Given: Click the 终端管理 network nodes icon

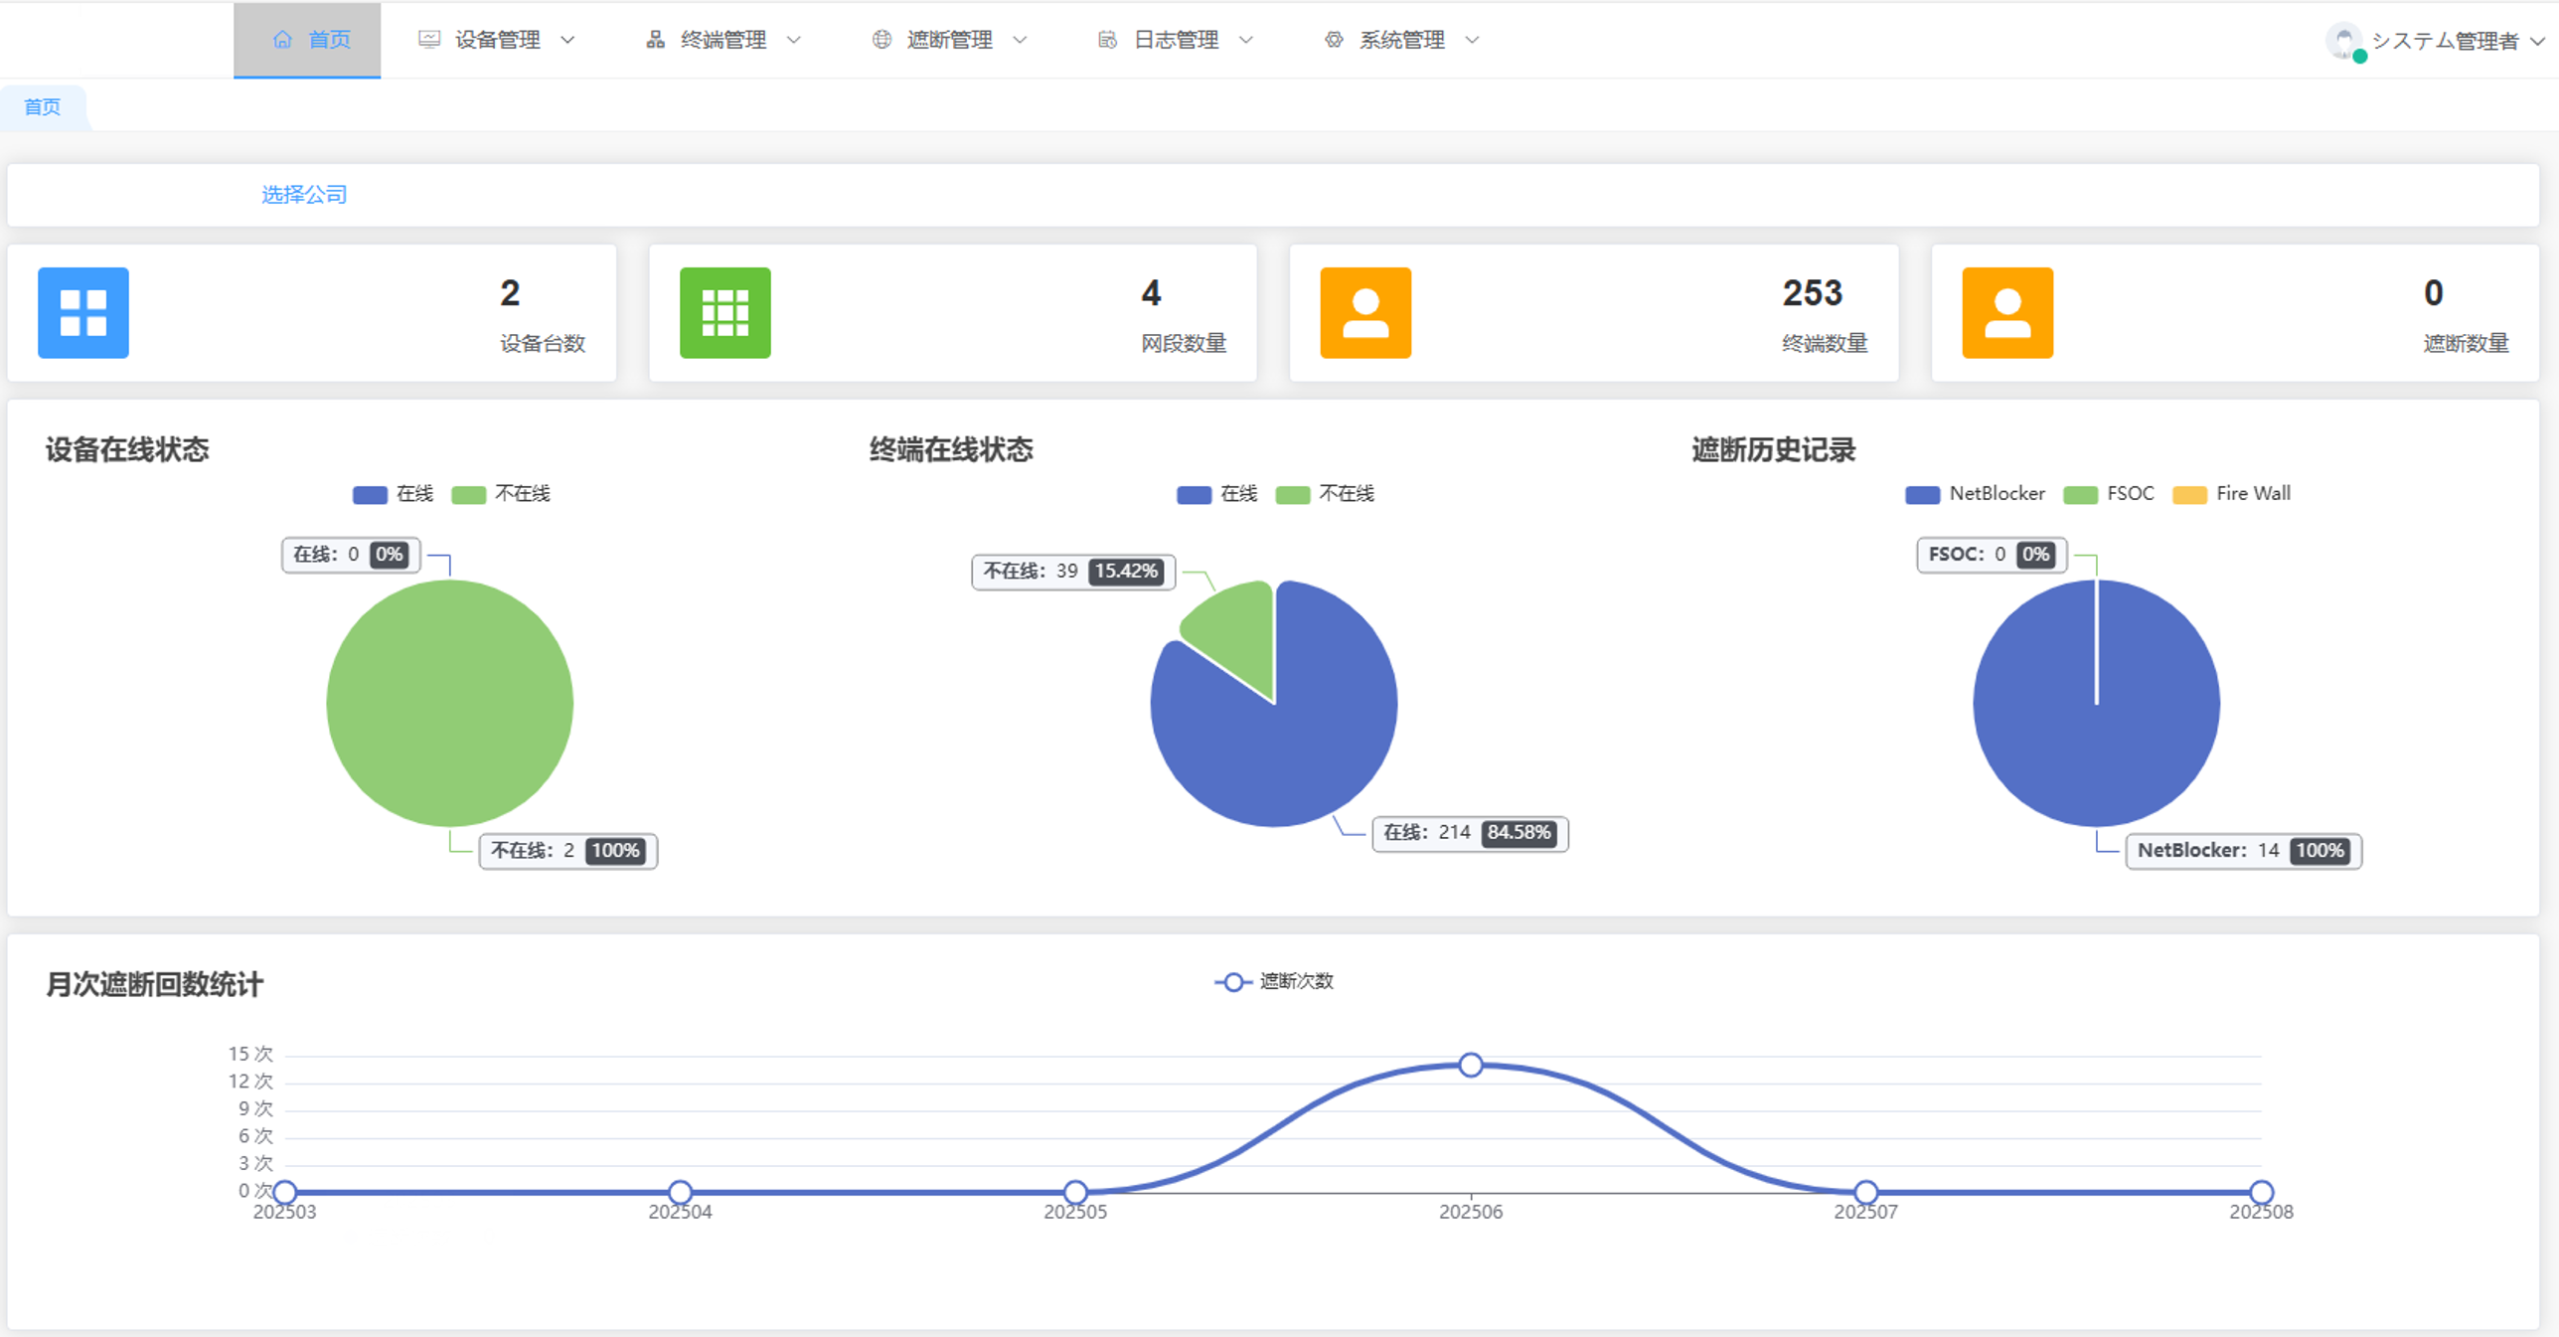Looking at the screenshot, I should coord(655,39).
